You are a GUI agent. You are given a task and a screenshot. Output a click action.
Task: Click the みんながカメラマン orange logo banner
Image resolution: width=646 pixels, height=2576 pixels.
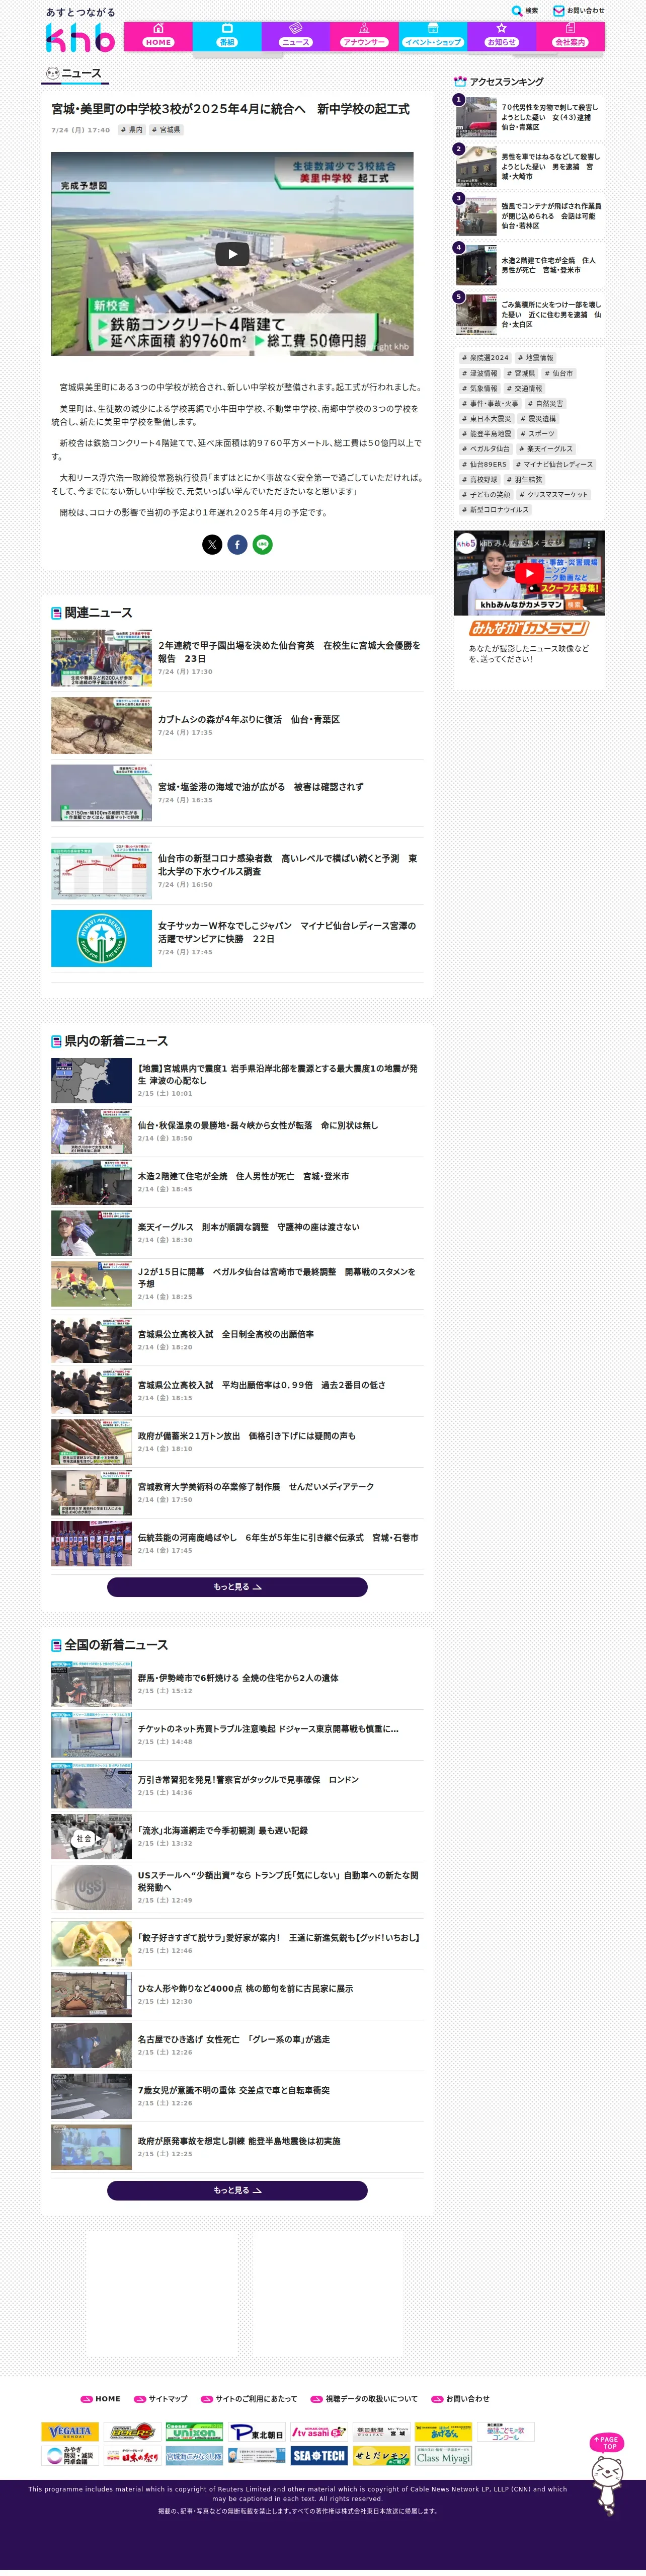coord(528,628)
